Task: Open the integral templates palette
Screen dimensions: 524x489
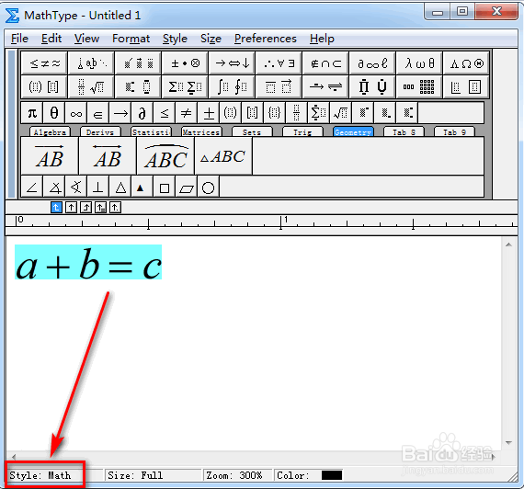Action: pyautogui.click(x=232, y=87)
